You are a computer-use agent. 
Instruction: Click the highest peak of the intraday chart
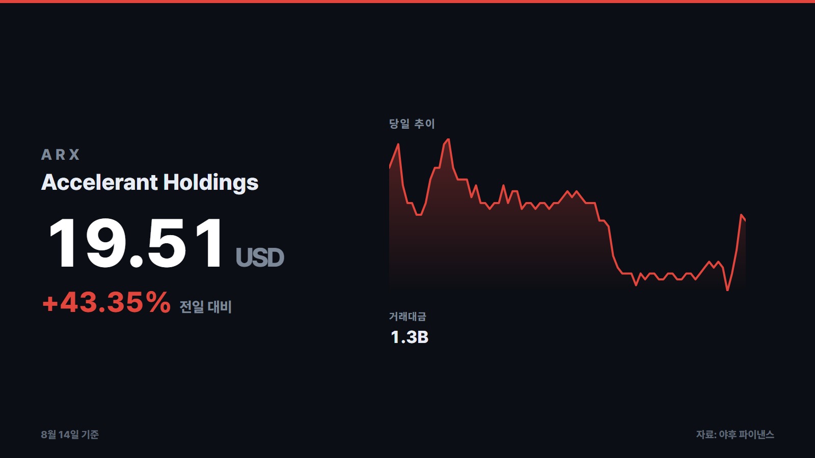(448, 139)
